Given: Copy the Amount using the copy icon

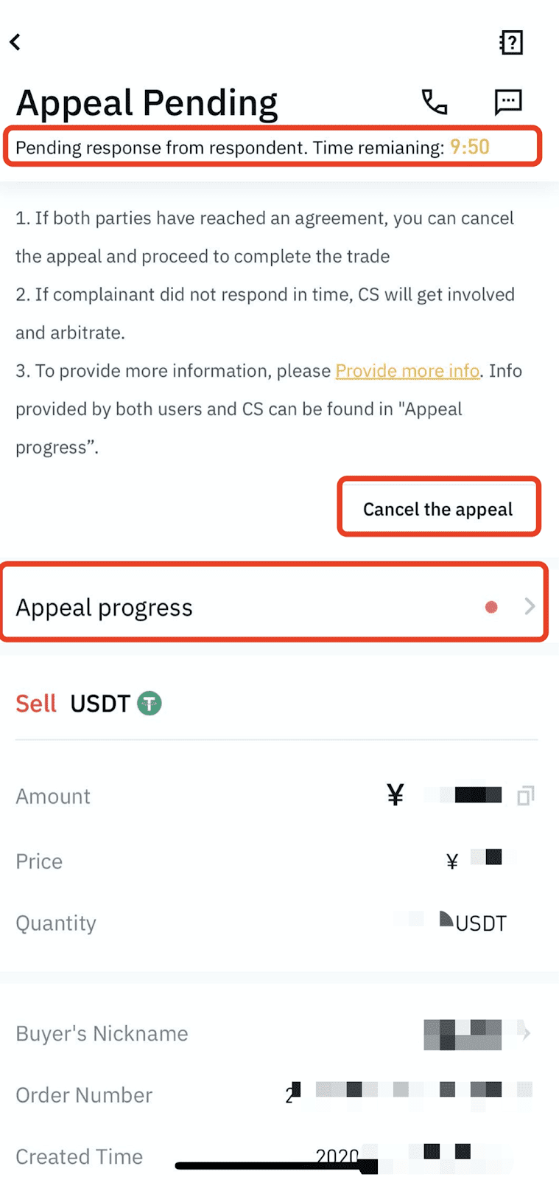Looking at the screenshot, I should (525, 795).
